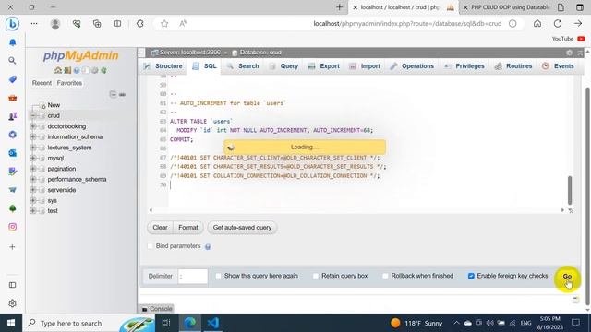Screen dimensions: 591x332
Task: Uncheck Enable foreign key checks
Action: [x=471, y=276]
